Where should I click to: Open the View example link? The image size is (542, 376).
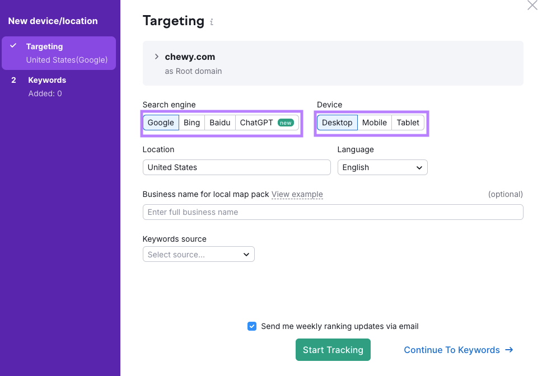point(297,194)
